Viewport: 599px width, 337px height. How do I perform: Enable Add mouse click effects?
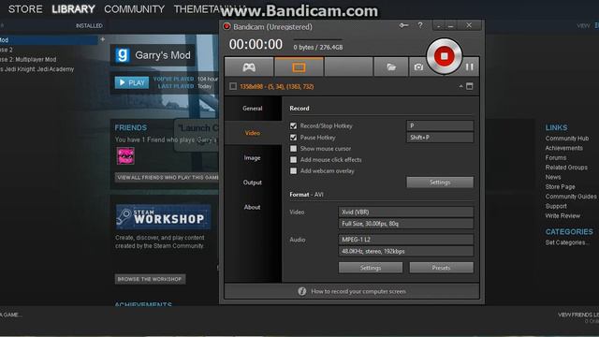click(x=293, y=160)
